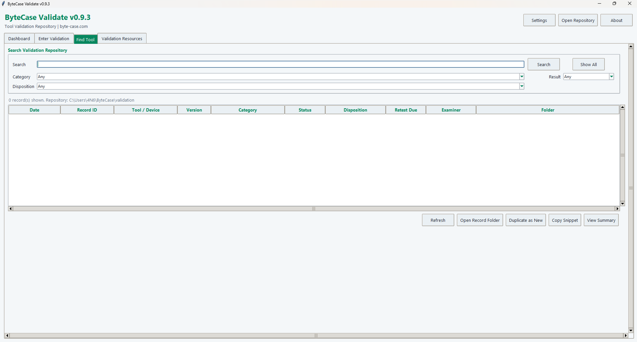The image size is (637, 342).
Task: View Summary of the record
Action: click(x=601, y=220)
